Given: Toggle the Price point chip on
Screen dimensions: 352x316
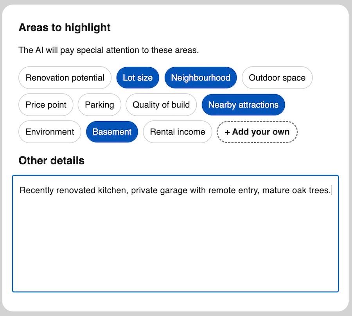Looking at the screenshot, I should (x=46, y=105).
